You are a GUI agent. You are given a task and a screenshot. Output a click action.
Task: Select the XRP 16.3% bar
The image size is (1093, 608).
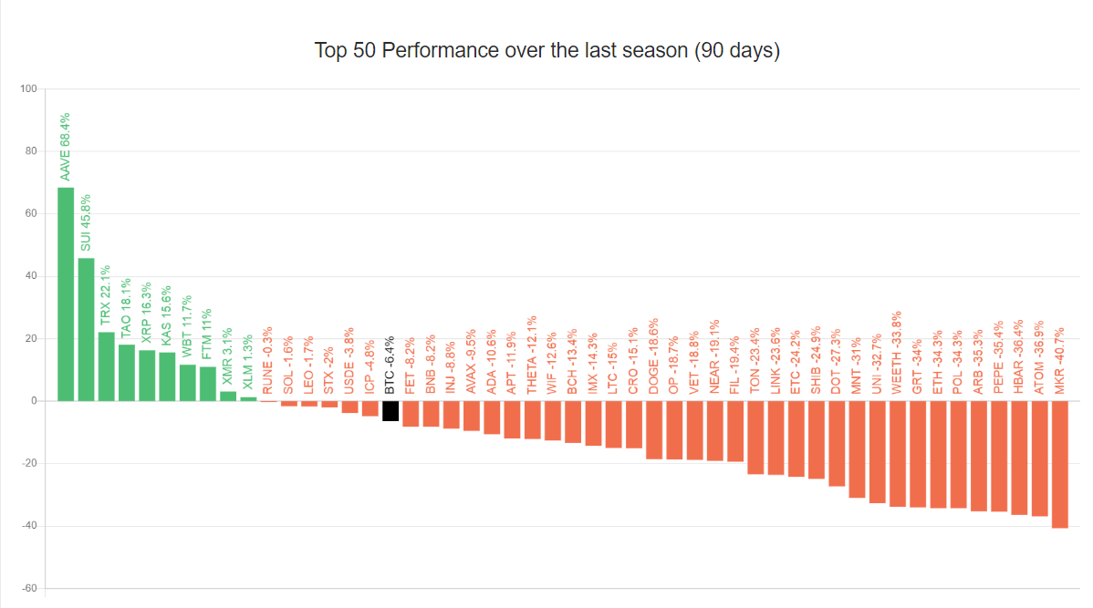click(147, 376)
